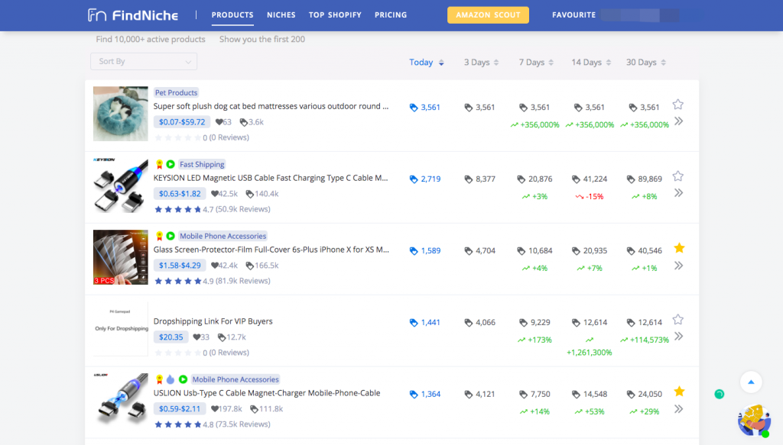Open the USLION cable product thumbnail
This screenshot has height=445, width=783.
pyautogui.click(x=120, y=401)
